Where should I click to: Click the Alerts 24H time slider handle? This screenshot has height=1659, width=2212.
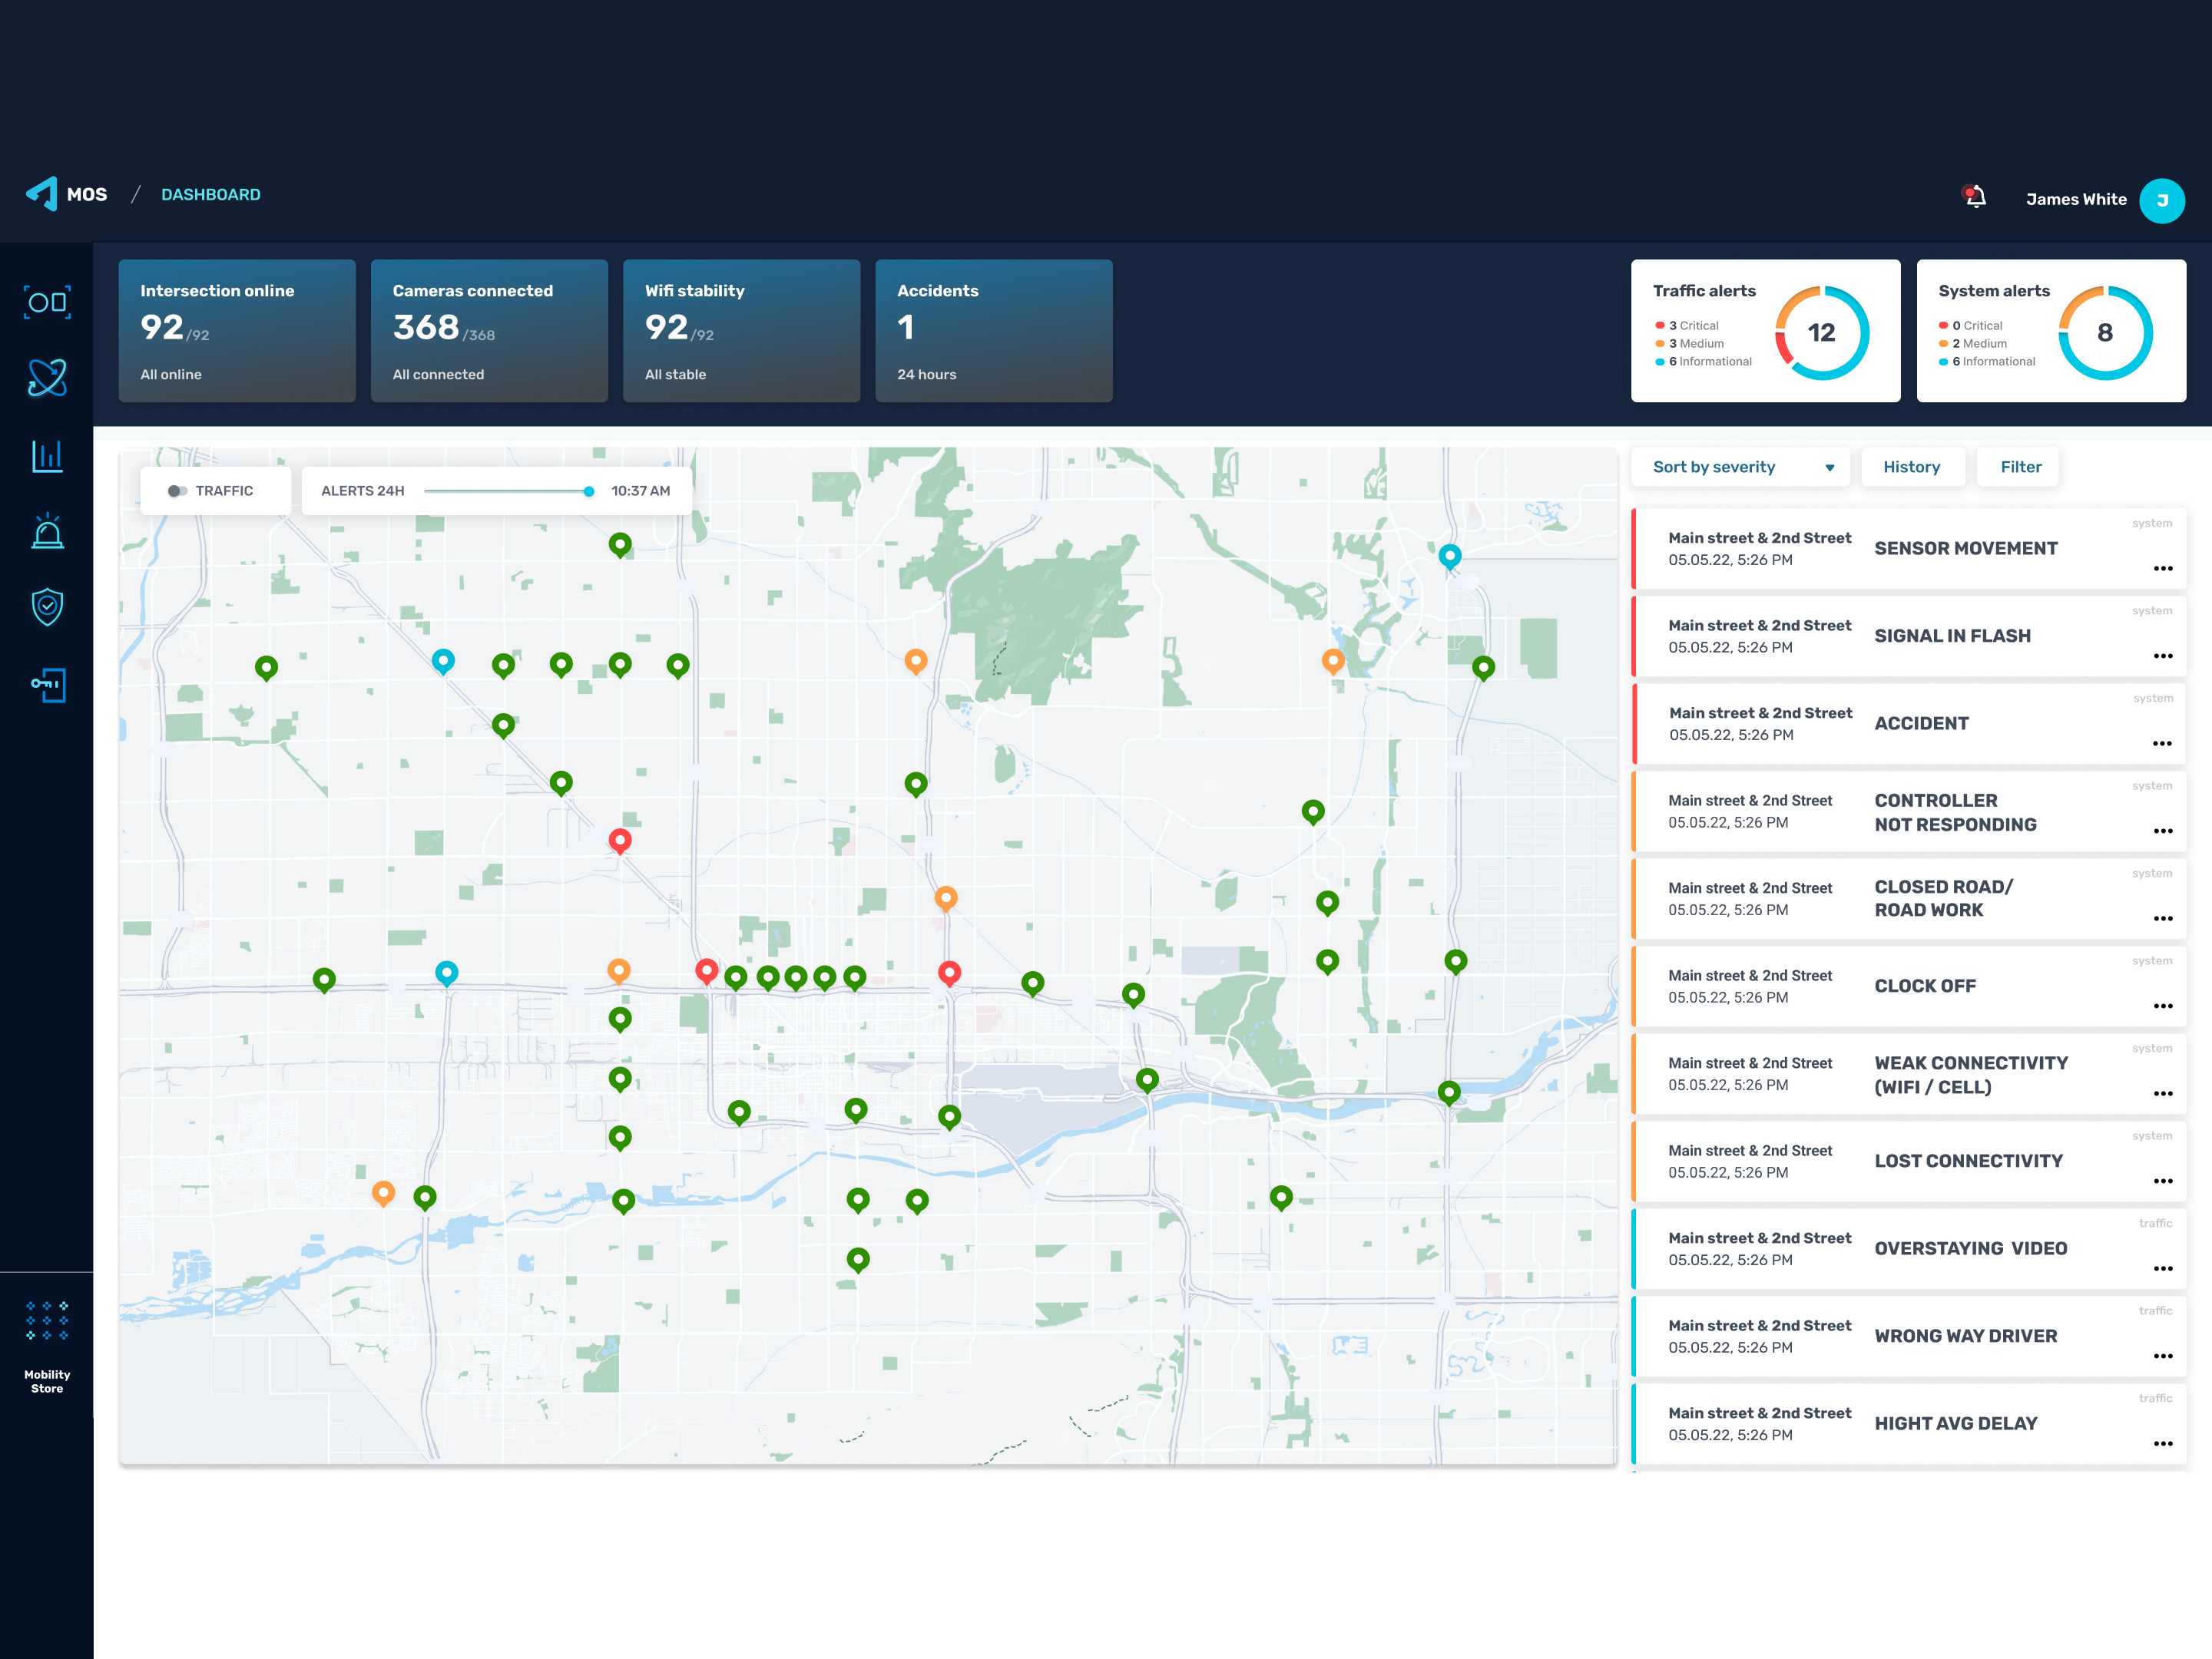click(x=589, y=491)
